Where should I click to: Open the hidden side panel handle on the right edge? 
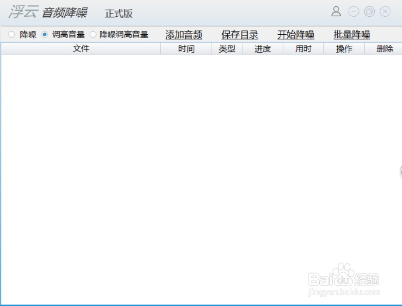(x=400, y=171)
